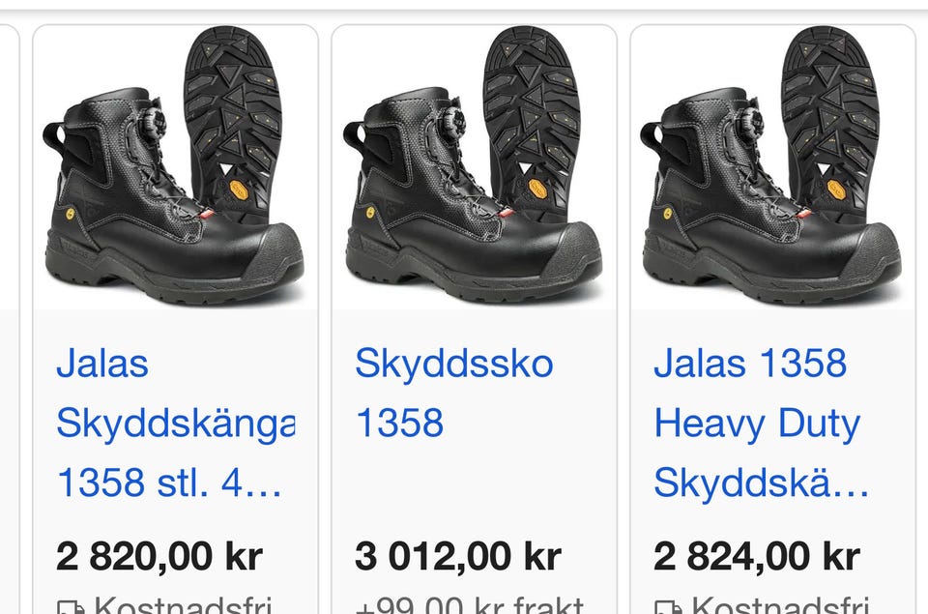928x614 pixels.
Task: Open the Skyddssko 1358 product link
Action: 454,393
